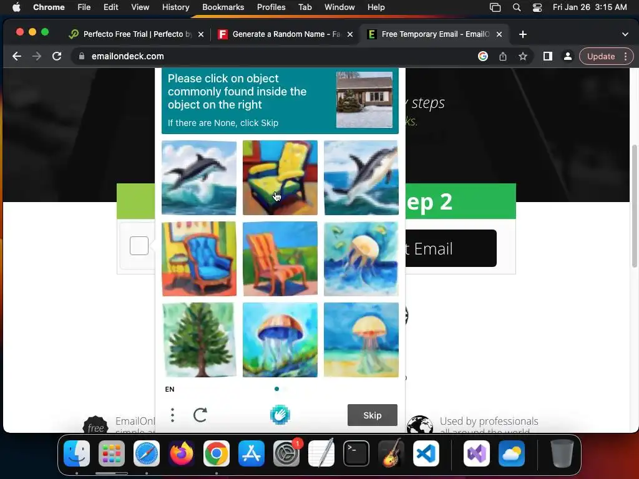639x479 pixels.
Task: Open the View menu
Action: coord(140,7)
